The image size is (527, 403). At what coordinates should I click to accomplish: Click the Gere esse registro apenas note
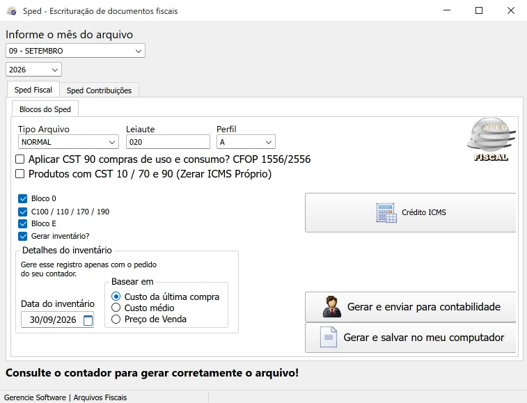(x=88, y=269)
